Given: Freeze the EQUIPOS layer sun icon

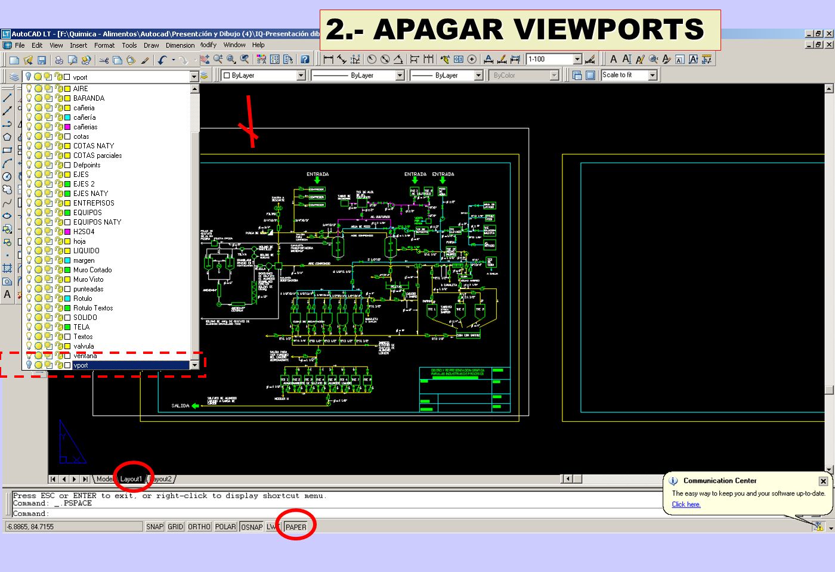Looking at the screenshot, I should [38, 212].
